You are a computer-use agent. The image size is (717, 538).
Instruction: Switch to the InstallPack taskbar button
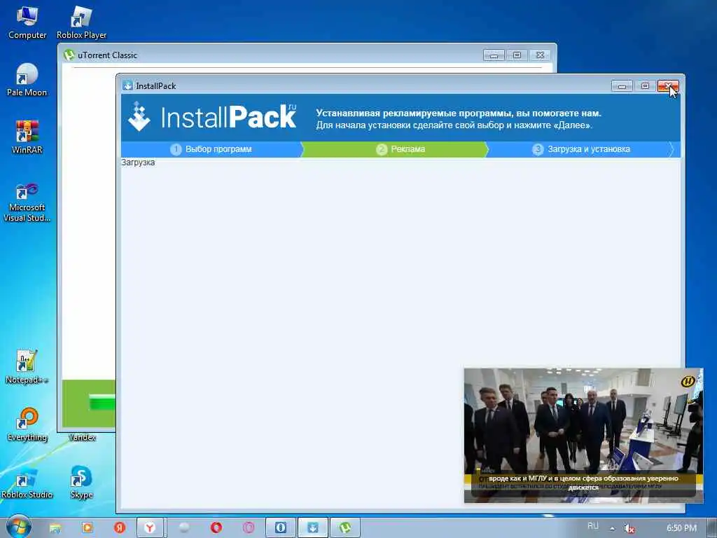313,528
